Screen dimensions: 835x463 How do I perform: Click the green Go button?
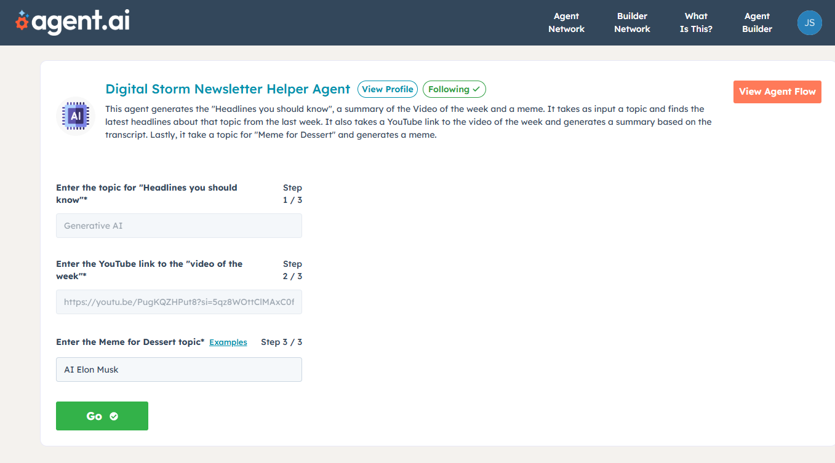click(102, 416)
